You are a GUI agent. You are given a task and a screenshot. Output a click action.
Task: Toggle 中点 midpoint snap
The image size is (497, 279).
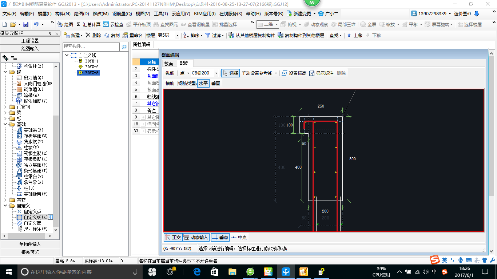(239, 237)
